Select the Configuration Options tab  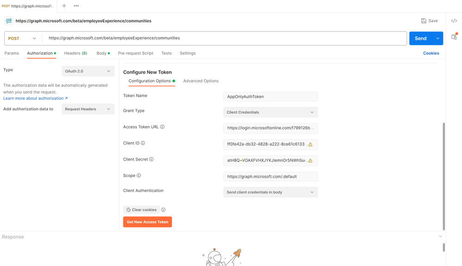point(152,81)
